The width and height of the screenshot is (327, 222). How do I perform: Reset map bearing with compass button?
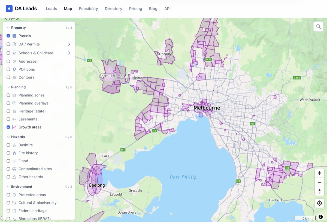pyautogui.click(x=320, y=191)
